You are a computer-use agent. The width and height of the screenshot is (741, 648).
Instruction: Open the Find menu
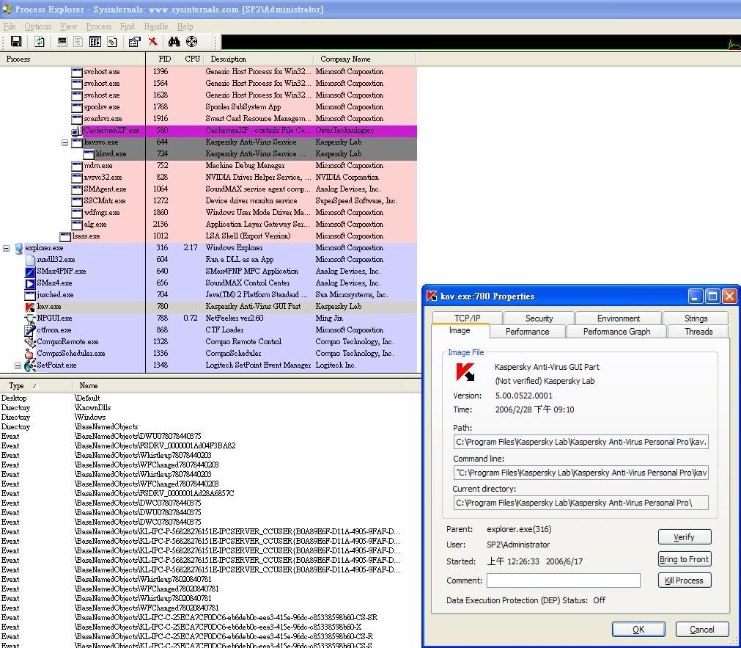coord(127,26)
